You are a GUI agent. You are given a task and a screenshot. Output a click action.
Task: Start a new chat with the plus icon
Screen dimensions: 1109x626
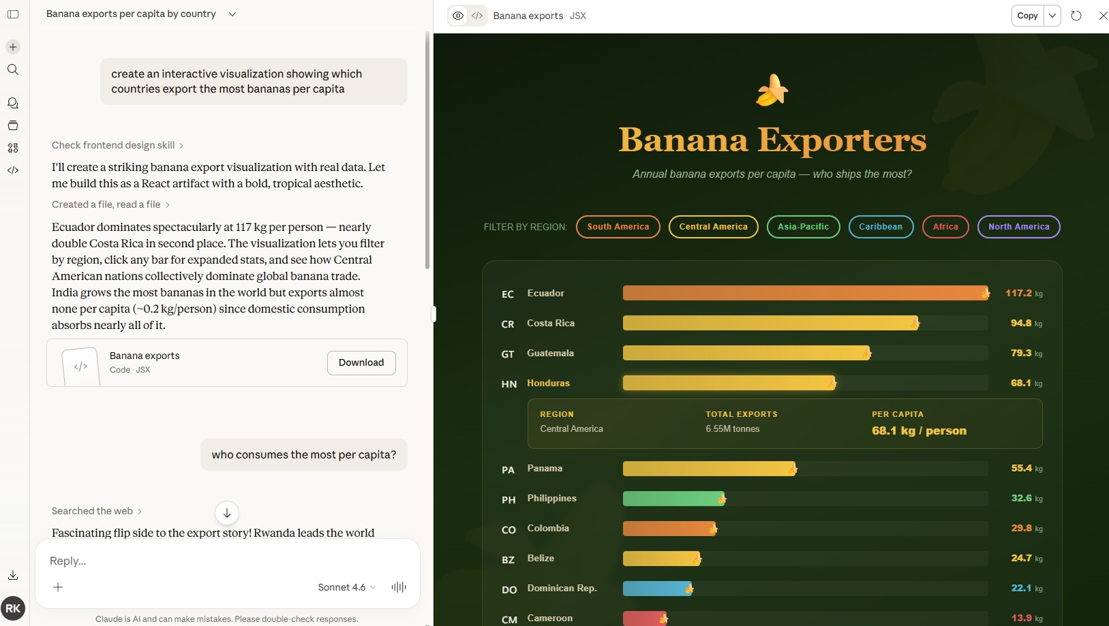12,46
